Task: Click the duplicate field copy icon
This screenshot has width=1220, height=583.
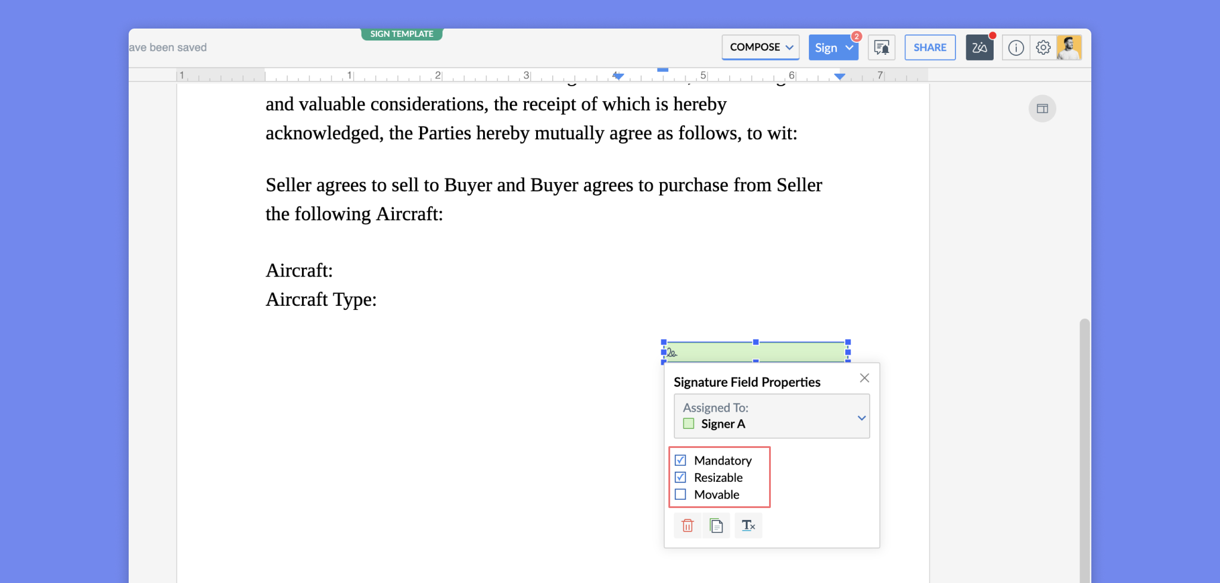Action: point(716,526)
